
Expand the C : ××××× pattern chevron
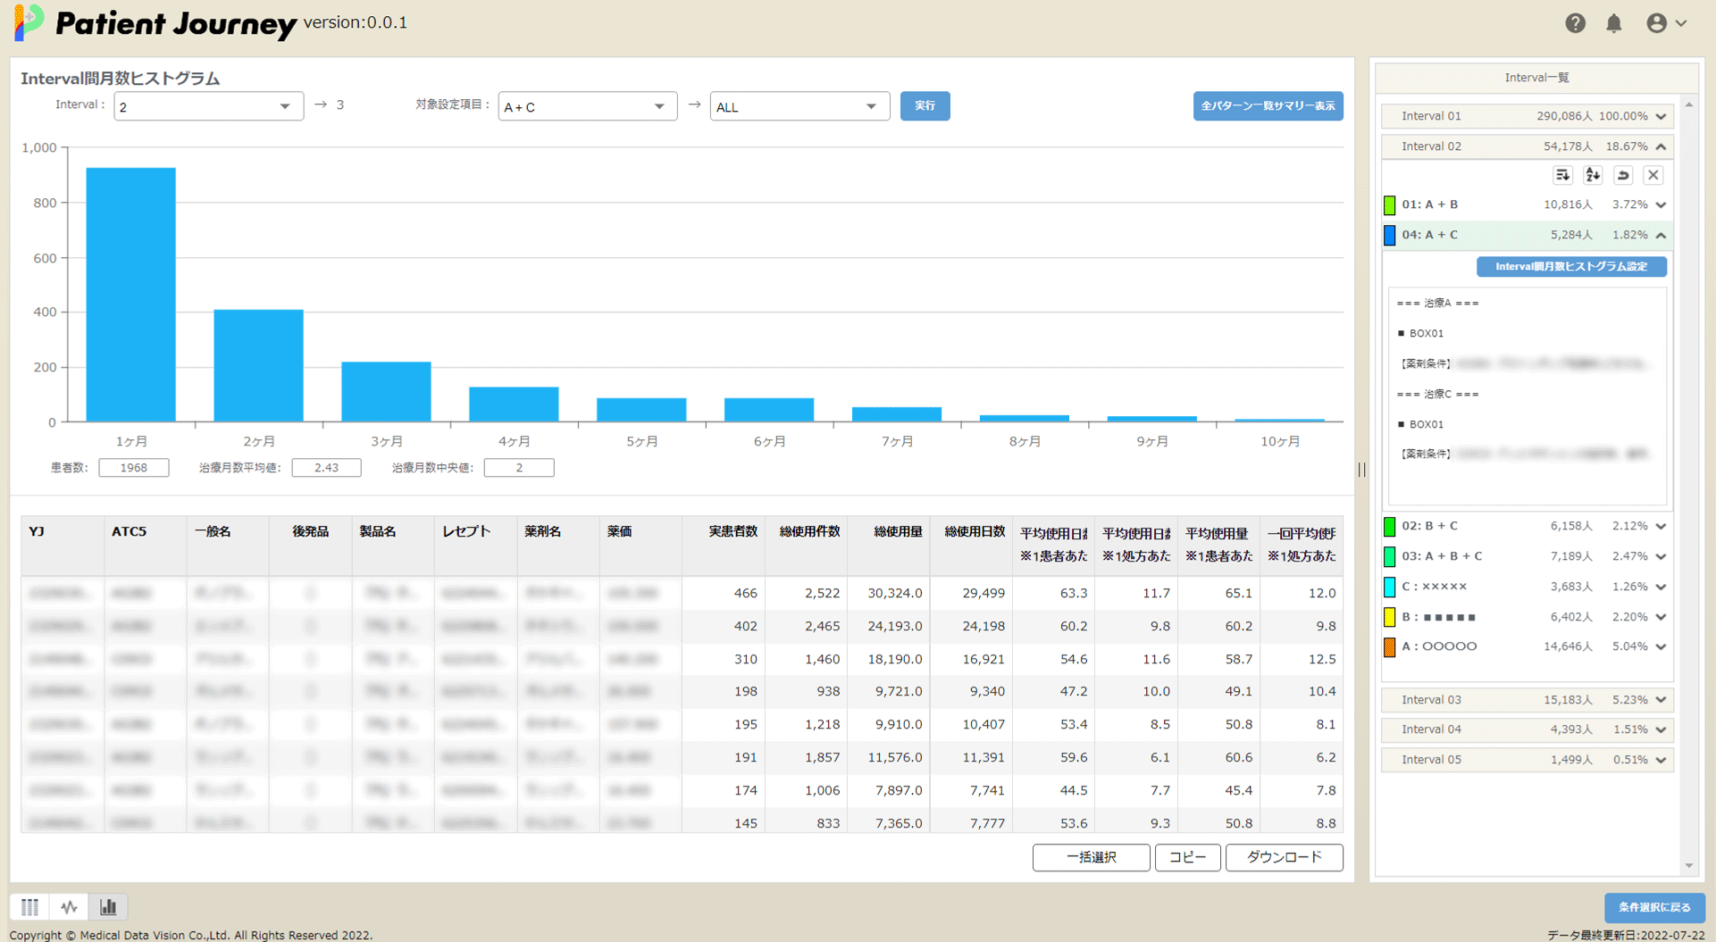pyautogui.click(x=1661, y=587)
